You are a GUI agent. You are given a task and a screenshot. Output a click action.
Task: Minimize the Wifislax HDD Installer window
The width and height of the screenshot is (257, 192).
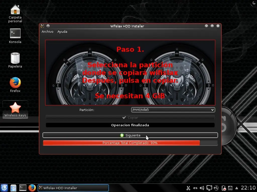point(206,26)
